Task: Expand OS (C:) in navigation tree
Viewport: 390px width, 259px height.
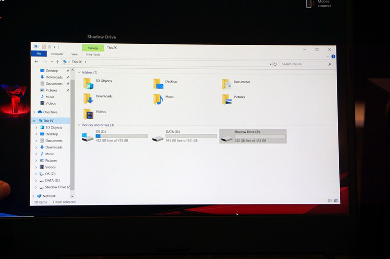Action: (36, 174)
